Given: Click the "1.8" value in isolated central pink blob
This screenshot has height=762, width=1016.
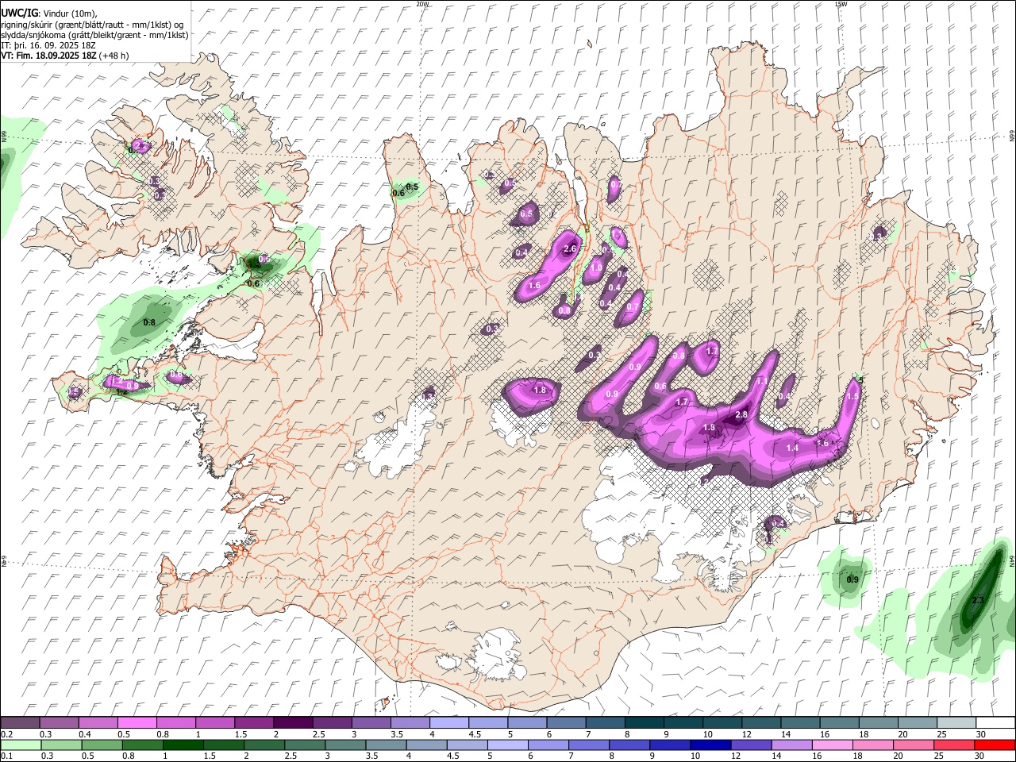Looking at the screenshot, I should click(x=541, y=391).
